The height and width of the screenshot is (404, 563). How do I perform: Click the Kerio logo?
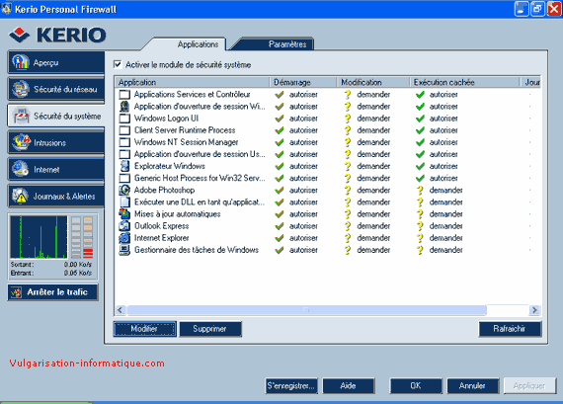pos(57,35)
